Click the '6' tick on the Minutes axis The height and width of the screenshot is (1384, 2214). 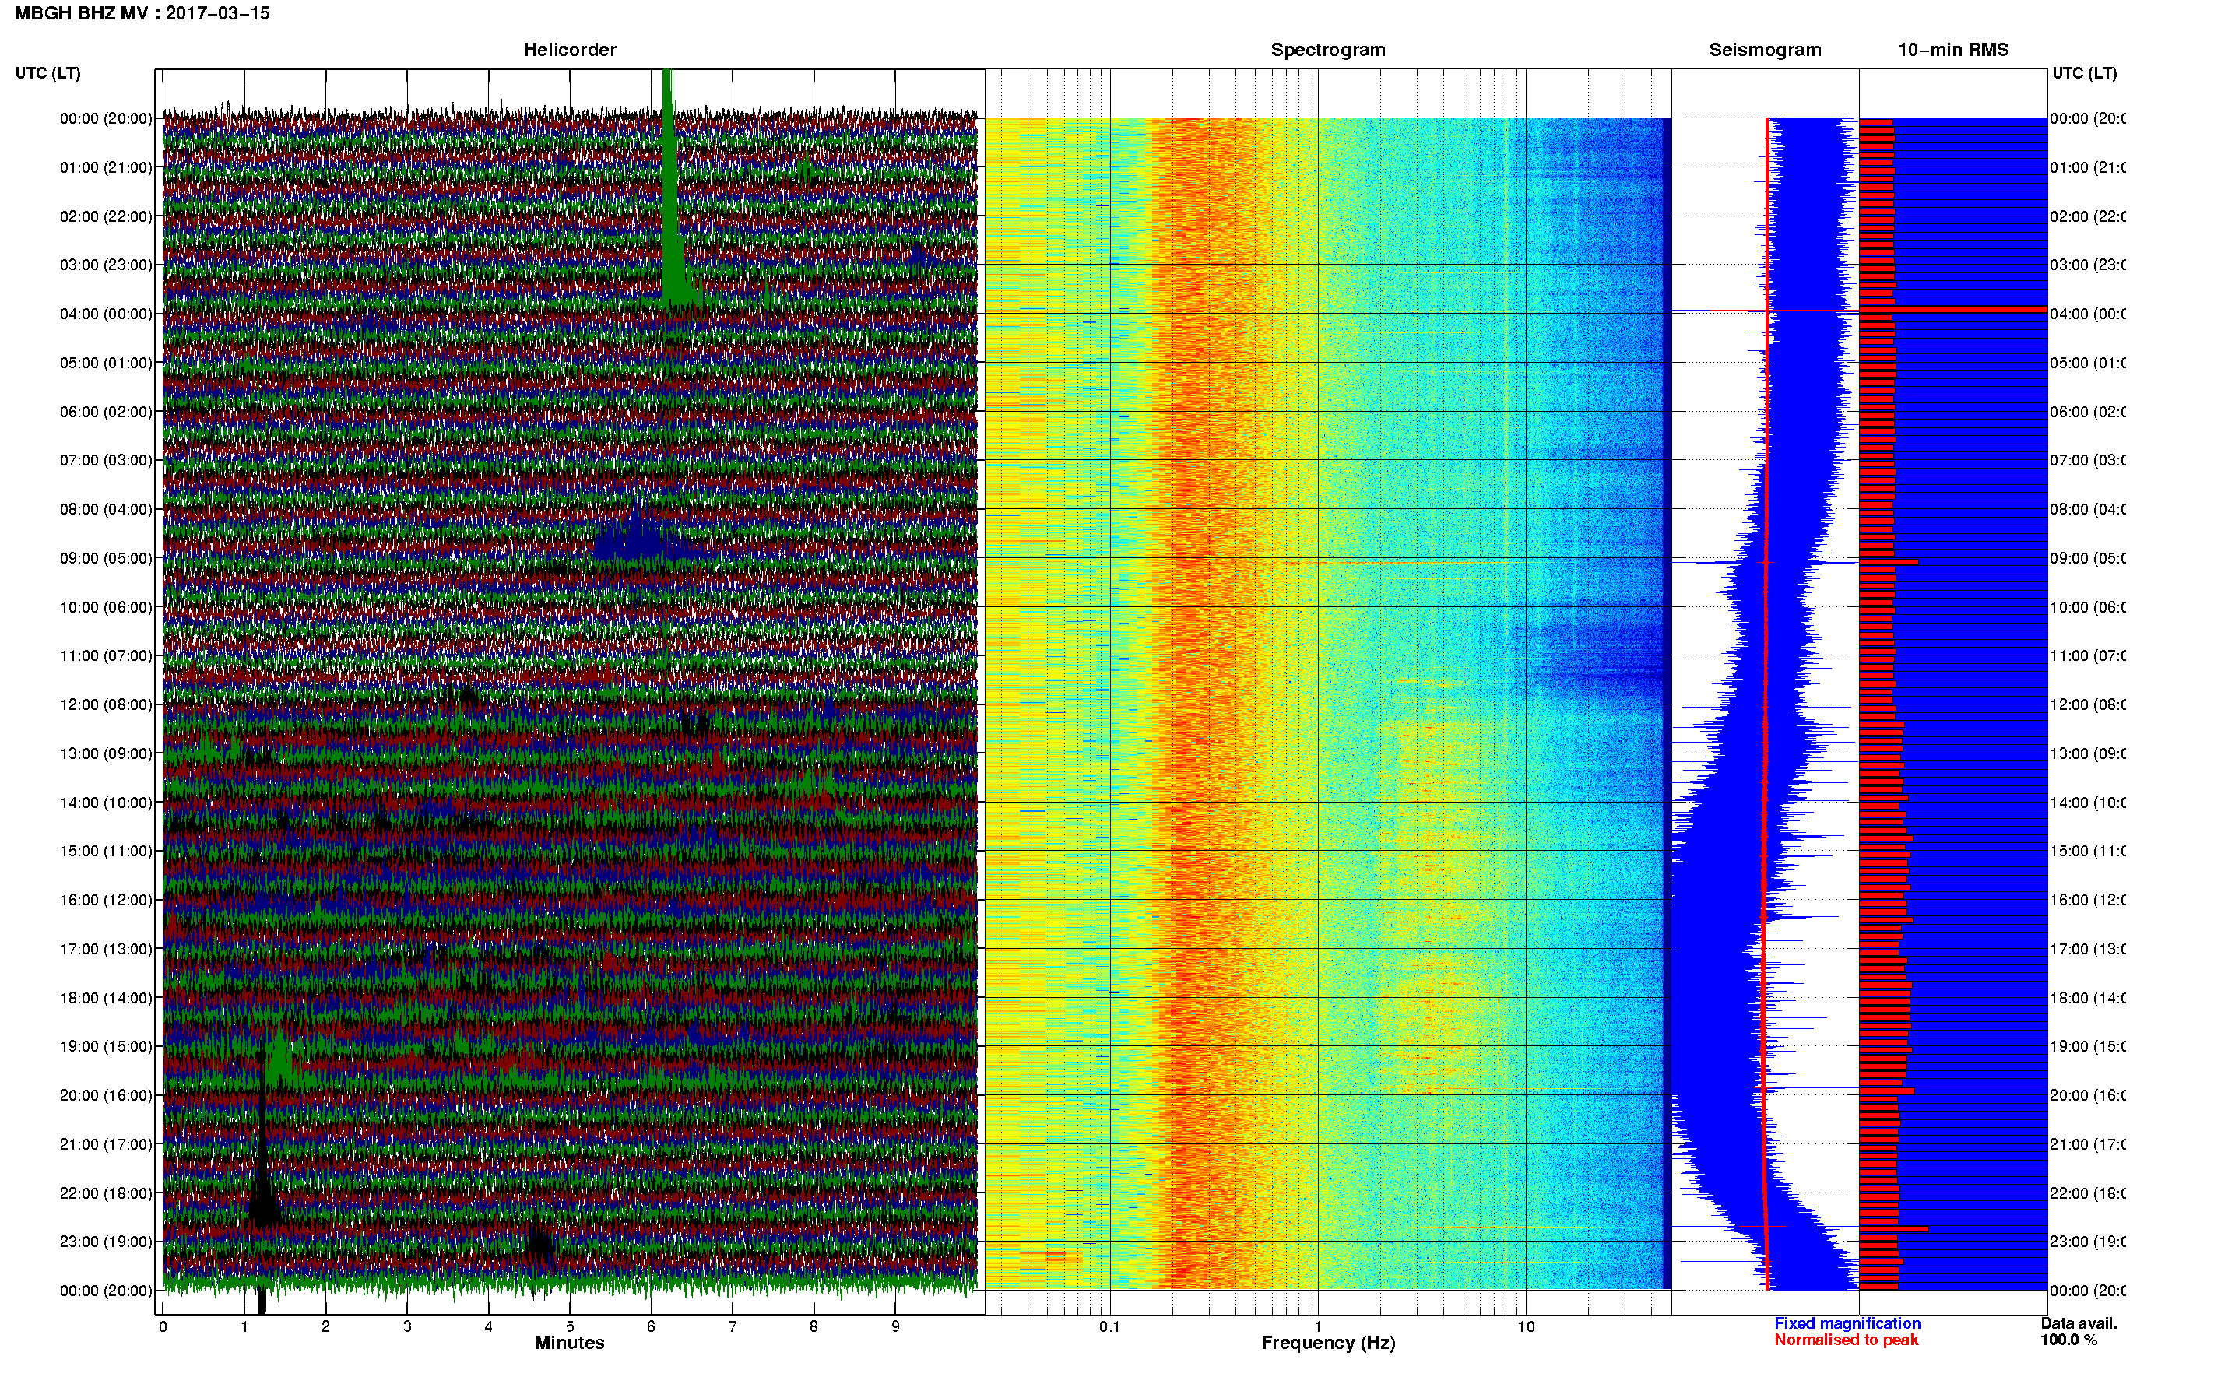coord(652,1326)
